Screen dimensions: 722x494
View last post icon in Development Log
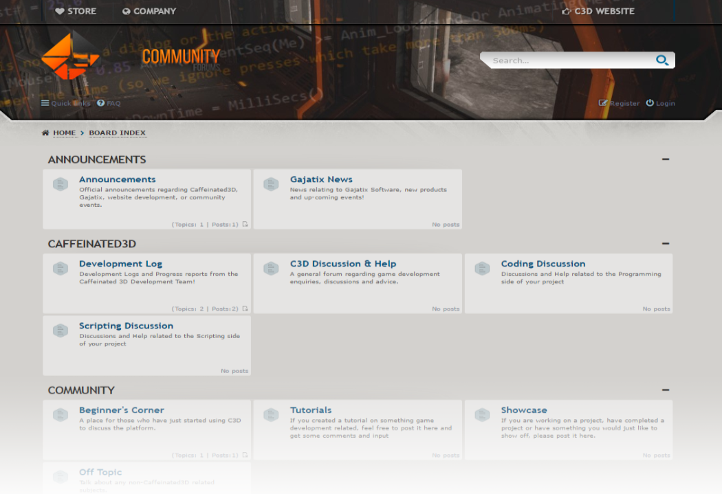tap(245, 308)
